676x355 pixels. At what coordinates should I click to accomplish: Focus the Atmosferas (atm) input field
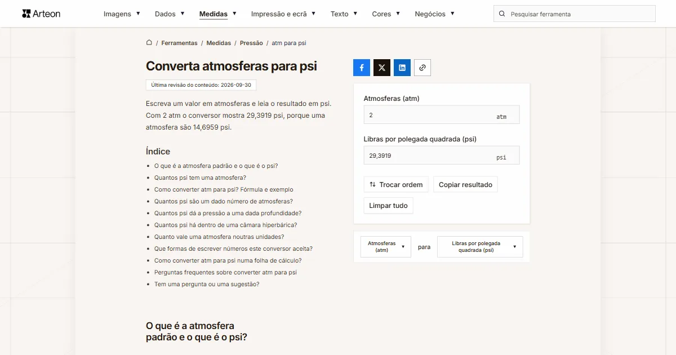pos(442,115)
